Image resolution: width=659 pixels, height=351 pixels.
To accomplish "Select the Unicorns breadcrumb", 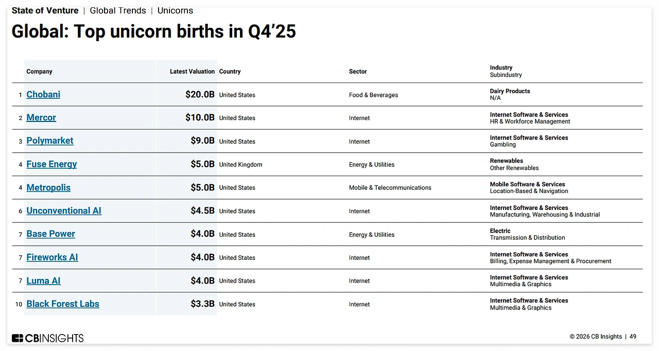I will point(175,11).
